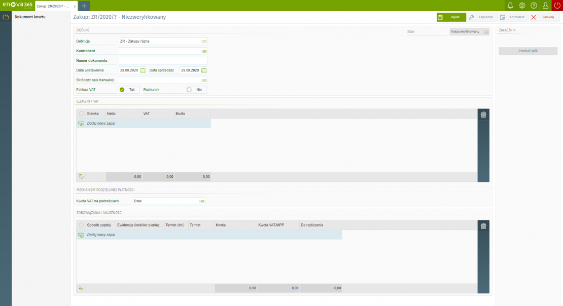Click the folder icon in left sidebar
The width and height of the screenshot is (563, 306).
pyautogui.click(x=6, y=17)
